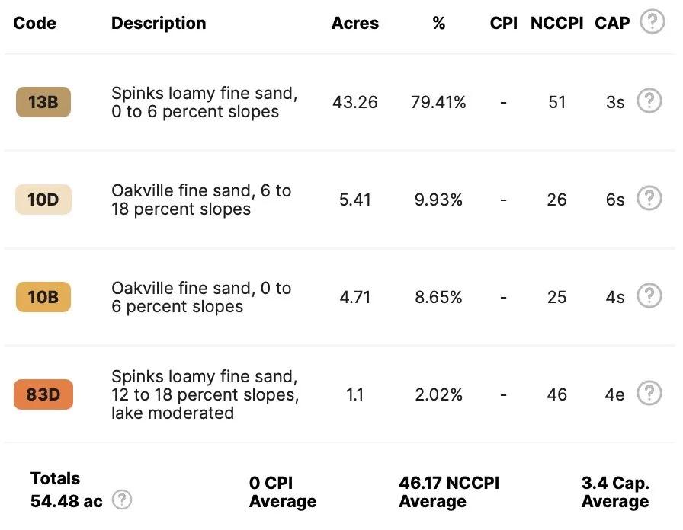Click the Spinks loamy fine sand 0 to 6 description
This screenshot has width=683, height=530.
204,102
